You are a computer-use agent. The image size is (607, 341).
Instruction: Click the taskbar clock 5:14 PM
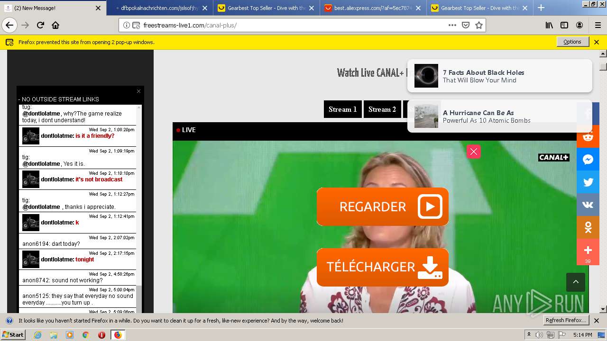coord(582,335)
